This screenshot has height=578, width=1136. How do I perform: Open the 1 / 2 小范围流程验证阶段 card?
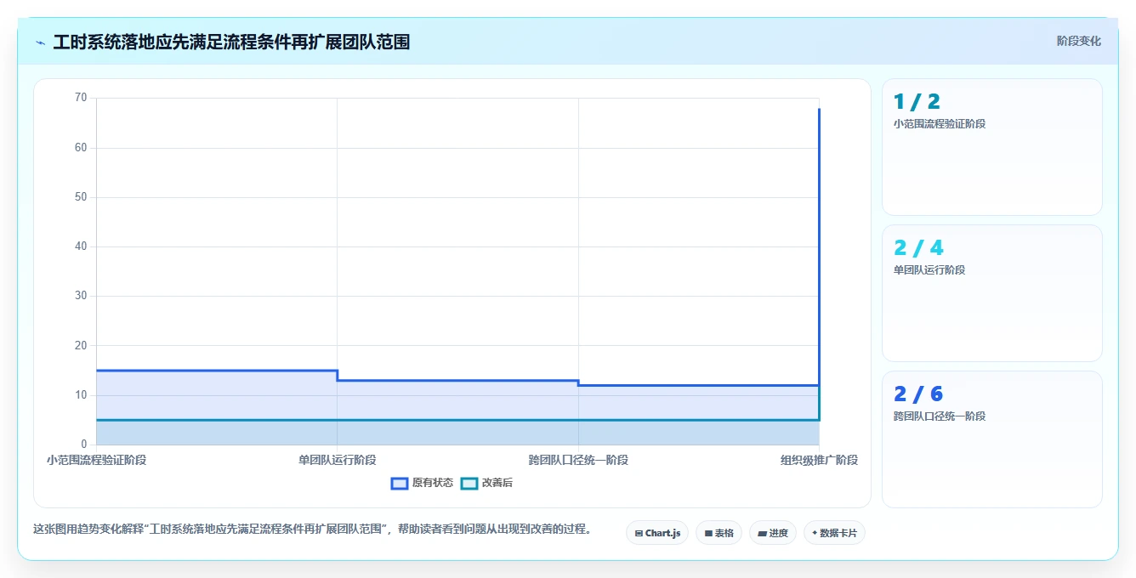point(992,147)
